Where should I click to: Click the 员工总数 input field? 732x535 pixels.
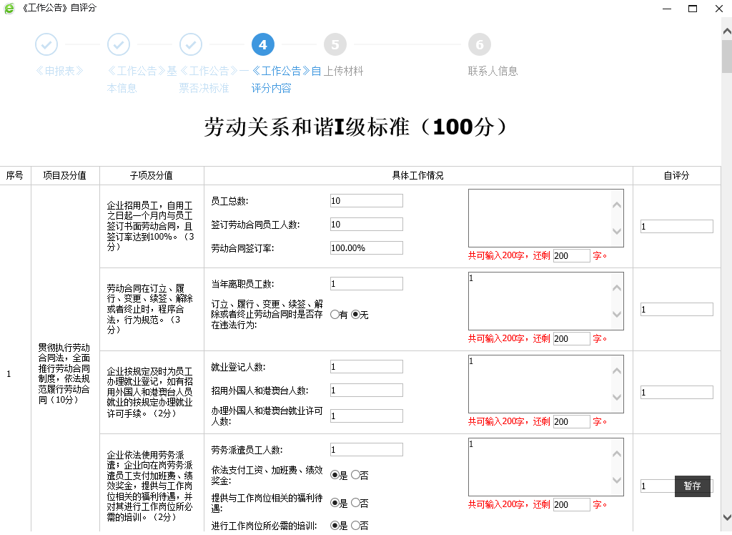367,201
